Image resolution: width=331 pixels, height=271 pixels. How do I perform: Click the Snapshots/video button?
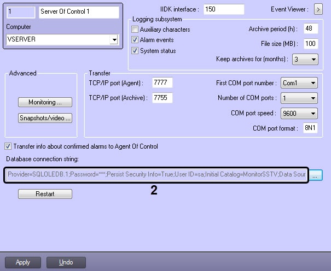(45, 118)
